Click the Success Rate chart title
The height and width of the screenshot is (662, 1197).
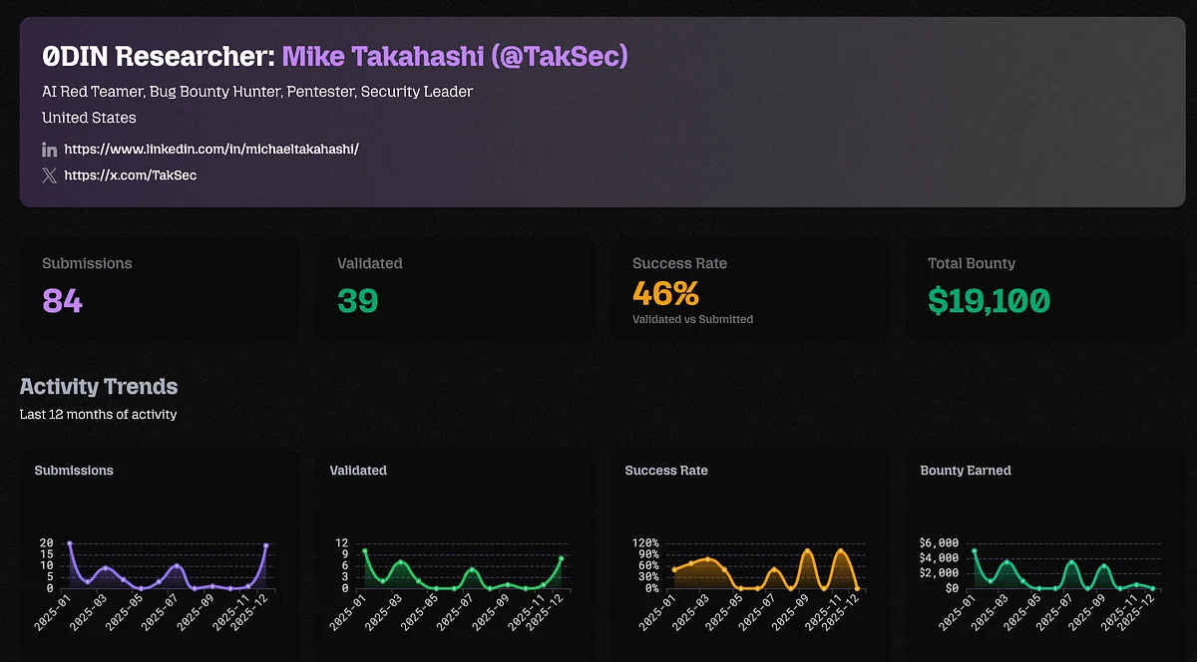(666, 471)
